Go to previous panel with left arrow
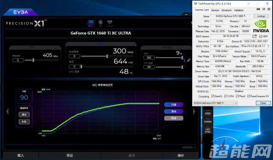The image size is (273, 160). (7, 111)
